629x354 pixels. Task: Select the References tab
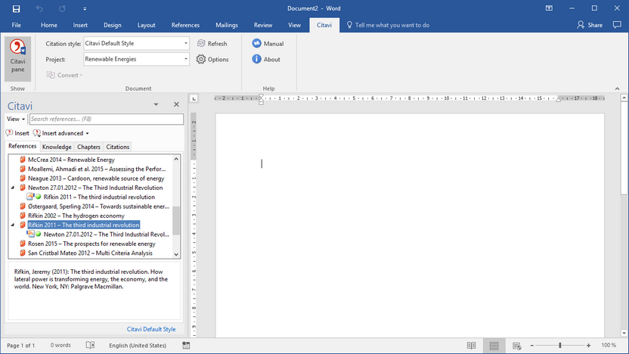coord(23,146)
